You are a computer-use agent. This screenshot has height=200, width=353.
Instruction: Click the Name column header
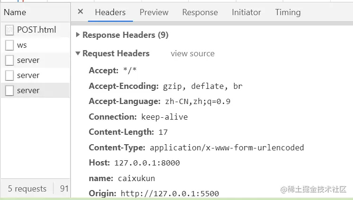15,12
